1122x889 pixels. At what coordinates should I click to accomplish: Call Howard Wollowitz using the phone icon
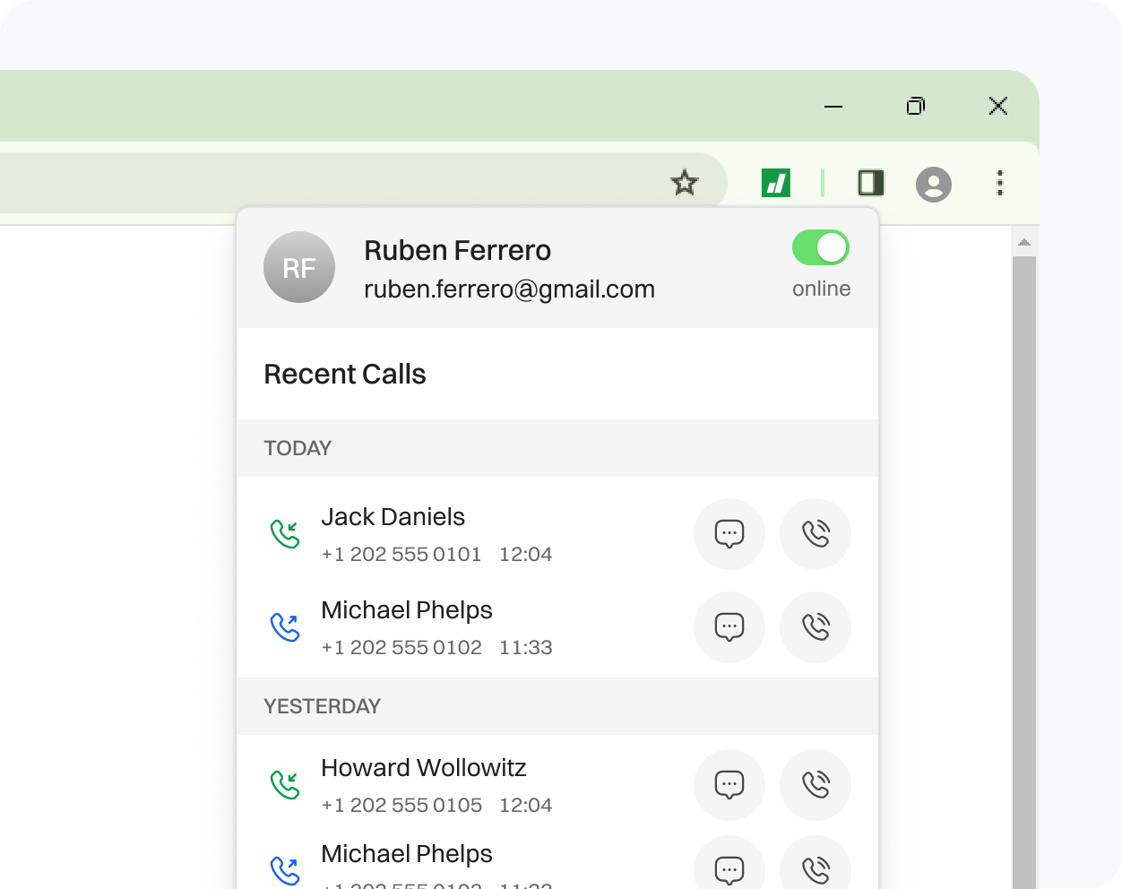click(815, 785)
